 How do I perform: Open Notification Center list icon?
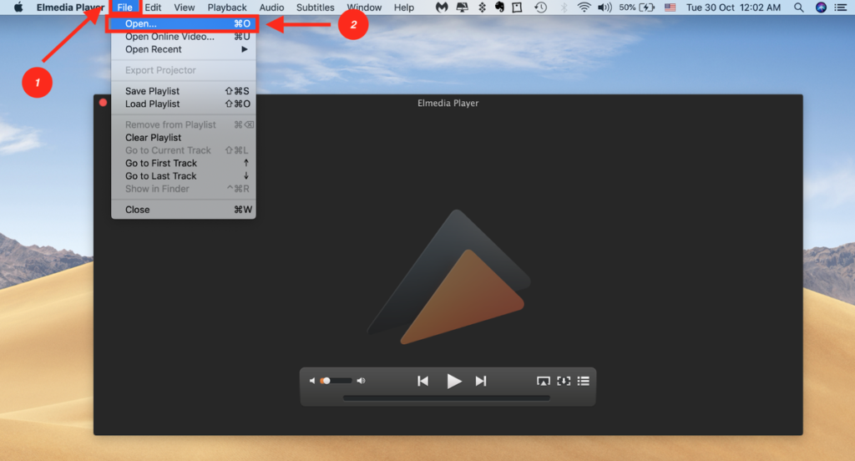pos(841,7)
